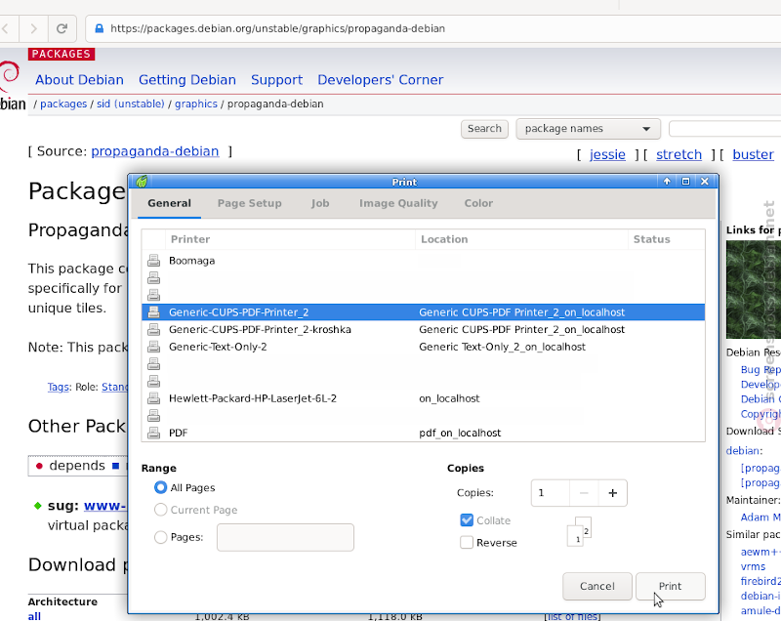Click the graphics breadcrumb link
Screen dimensions: 781x621
coord(196,103)
